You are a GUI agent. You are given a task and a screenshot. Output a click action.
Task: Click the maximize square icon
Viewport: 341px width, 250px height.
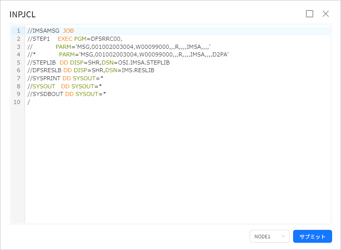tap(310, 13)
